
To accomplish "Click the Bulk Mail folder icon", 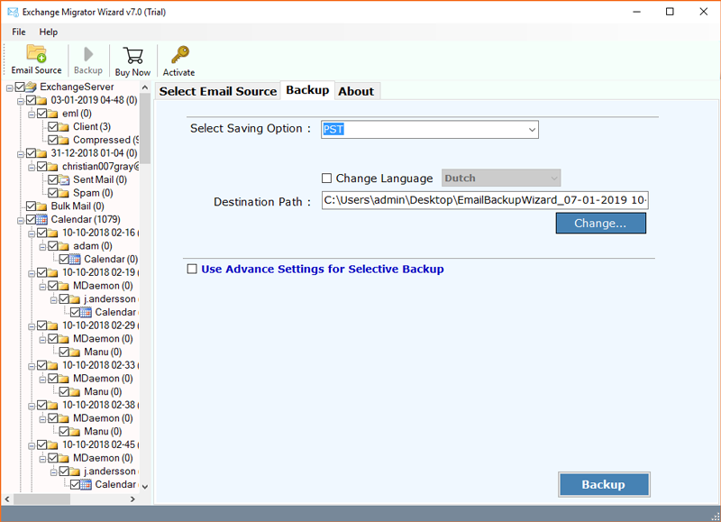I will click(41, 206).
